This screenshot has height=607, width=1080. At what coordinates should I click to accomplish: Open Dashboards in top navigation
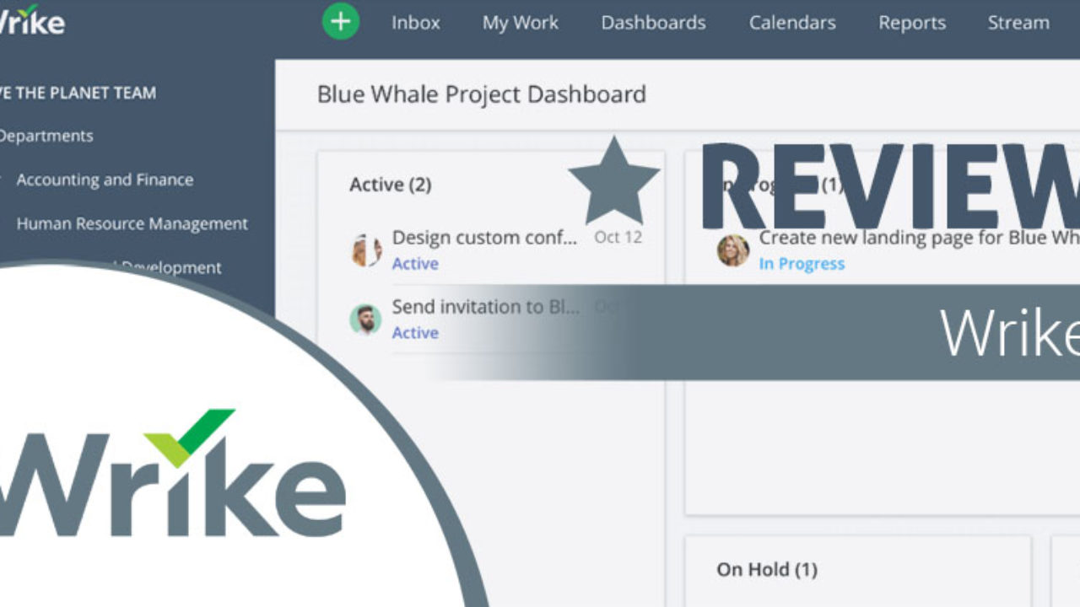[653, 23]
